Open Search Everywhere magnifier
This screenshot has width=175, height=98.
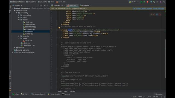(164, 2)
